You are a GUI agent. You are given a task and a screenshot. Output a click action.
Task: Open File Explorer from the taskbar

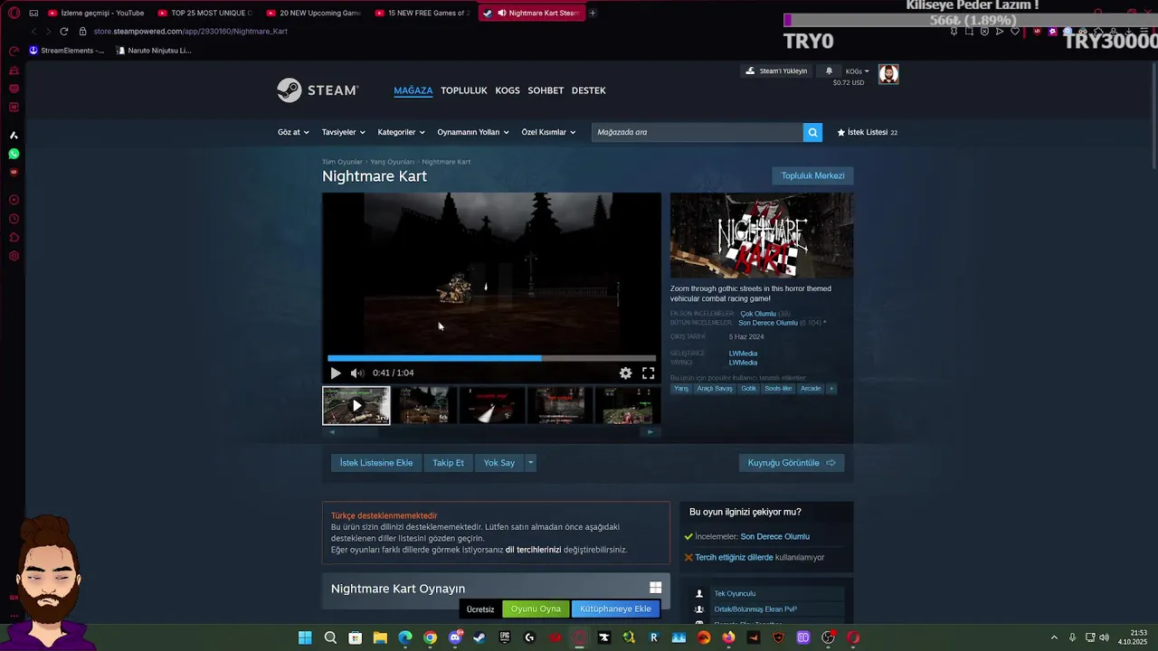click(380, 637)
